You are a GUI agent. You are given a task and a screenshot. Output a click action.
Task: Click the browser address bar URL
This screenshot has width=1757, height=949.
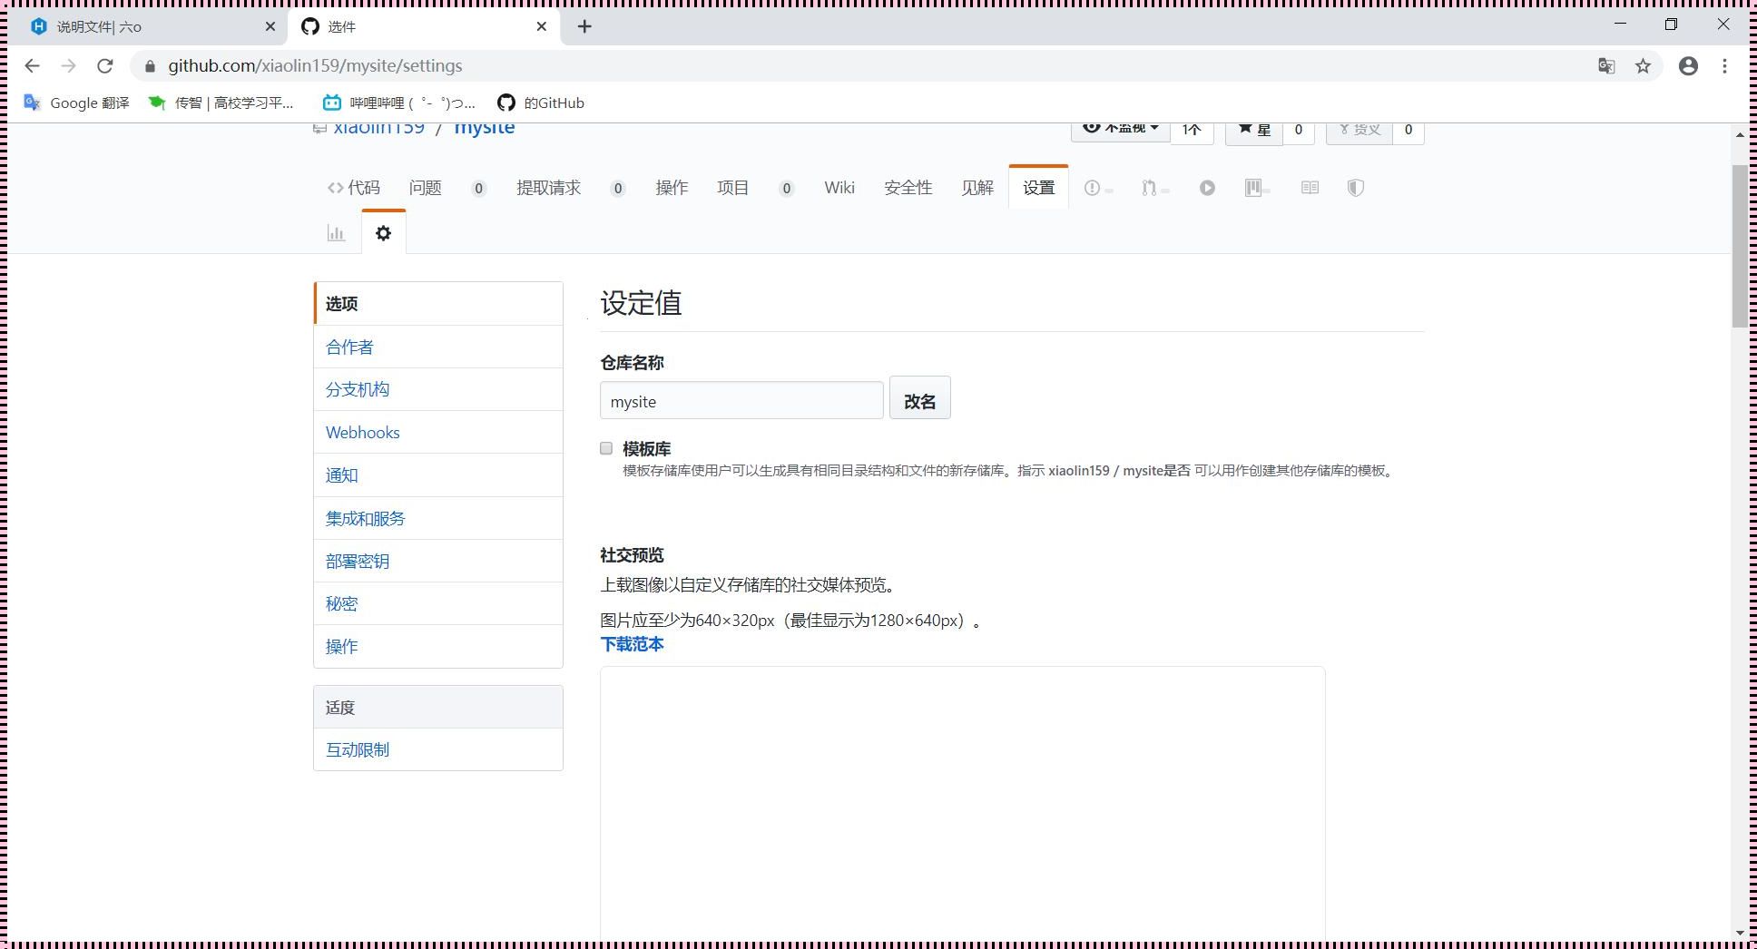coord(315,65)
